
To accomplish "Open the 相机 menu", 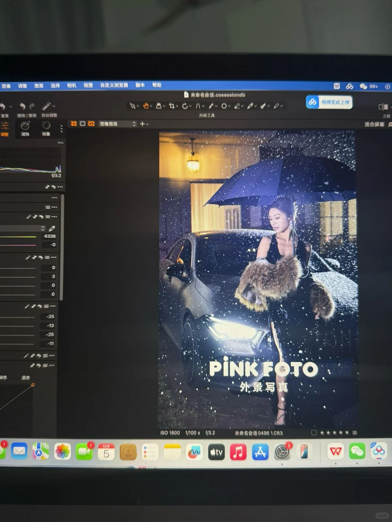I will pyautogui.click(x=72, y=86).
